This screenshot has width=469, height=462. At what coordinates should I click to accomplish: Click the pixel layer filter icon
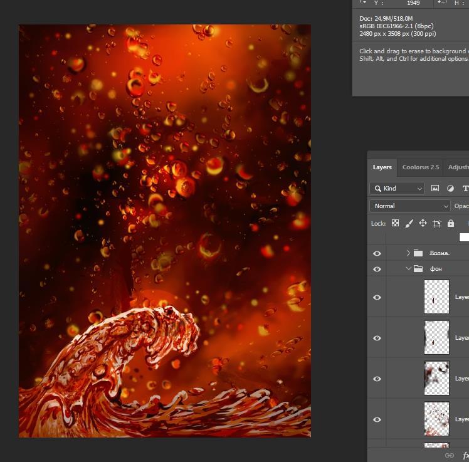(436, 188)
